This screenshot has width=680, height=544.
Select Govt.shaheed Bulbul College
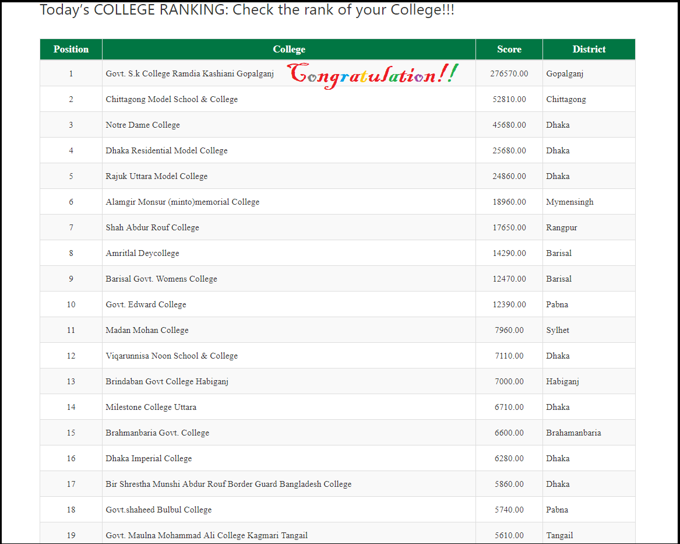coord(158,509)
